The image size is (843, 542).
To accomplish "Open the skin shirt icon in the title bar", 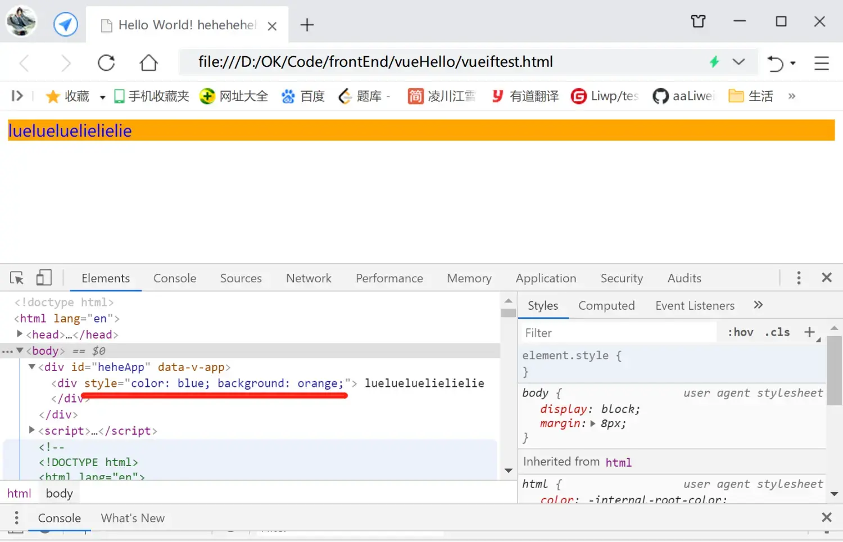I will pos(698,21).
